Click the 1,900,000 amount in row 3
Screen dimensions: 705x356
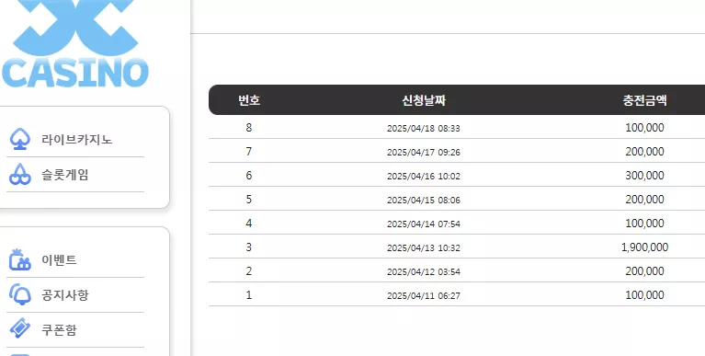(644, 247)
